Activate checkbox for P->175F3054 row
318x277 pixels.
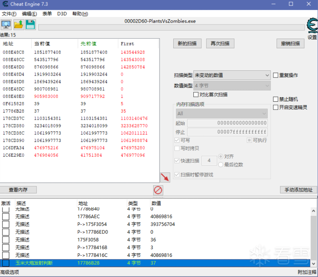point(6,224)
